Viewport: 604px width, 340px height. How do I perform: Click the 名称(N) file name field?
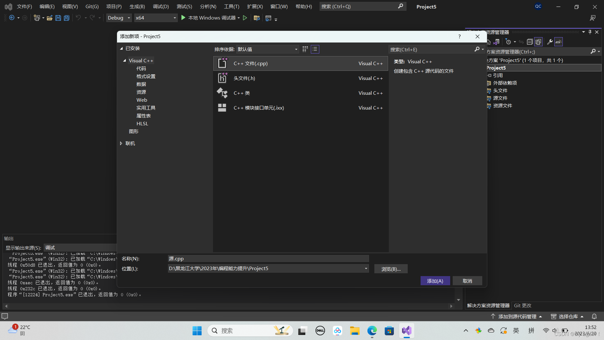[x=268, y=258]
